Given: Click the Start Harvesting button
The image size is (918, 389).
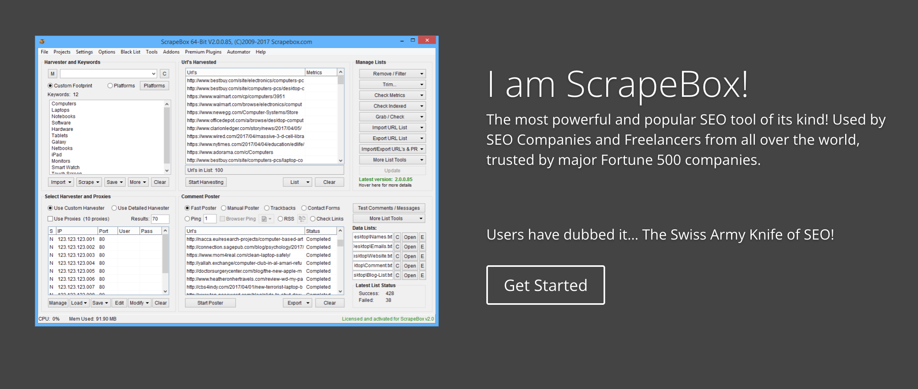Looking at the screenshot, I should [x=206, y=182].
